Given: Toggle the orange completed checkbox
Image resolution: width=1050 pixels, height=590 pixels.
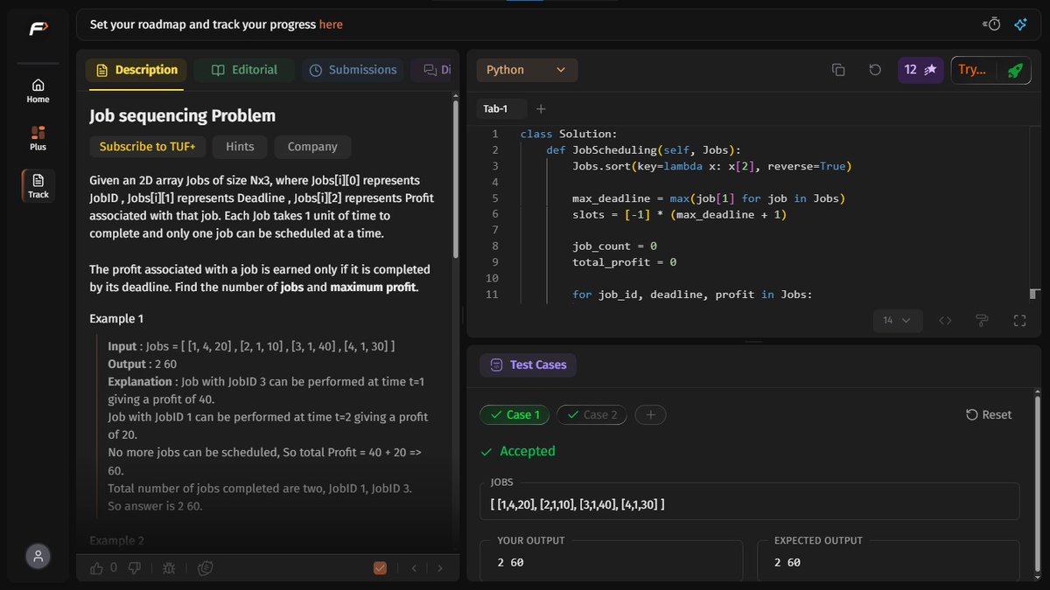Looking at the screenshot, I should (380, 568).
